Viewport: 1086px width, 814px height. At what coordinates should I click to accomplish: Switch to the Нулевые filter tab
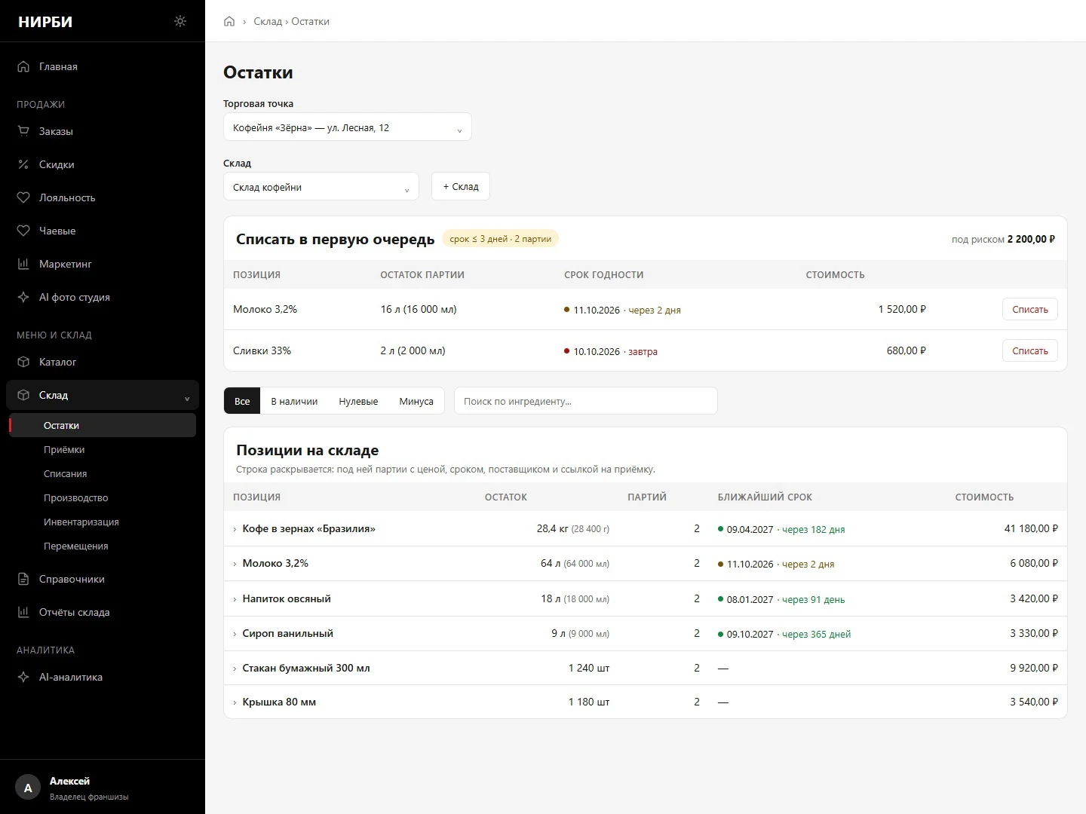[358, 401]
